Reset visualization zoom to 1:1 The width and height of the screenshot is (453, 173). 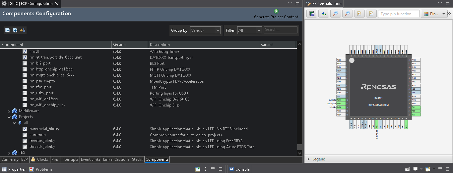359,14
